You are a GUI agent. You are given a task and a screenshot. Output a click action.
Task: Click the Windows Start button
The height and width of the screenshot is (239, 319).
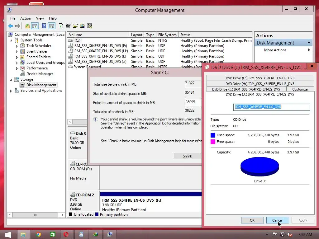coord(8,235)
